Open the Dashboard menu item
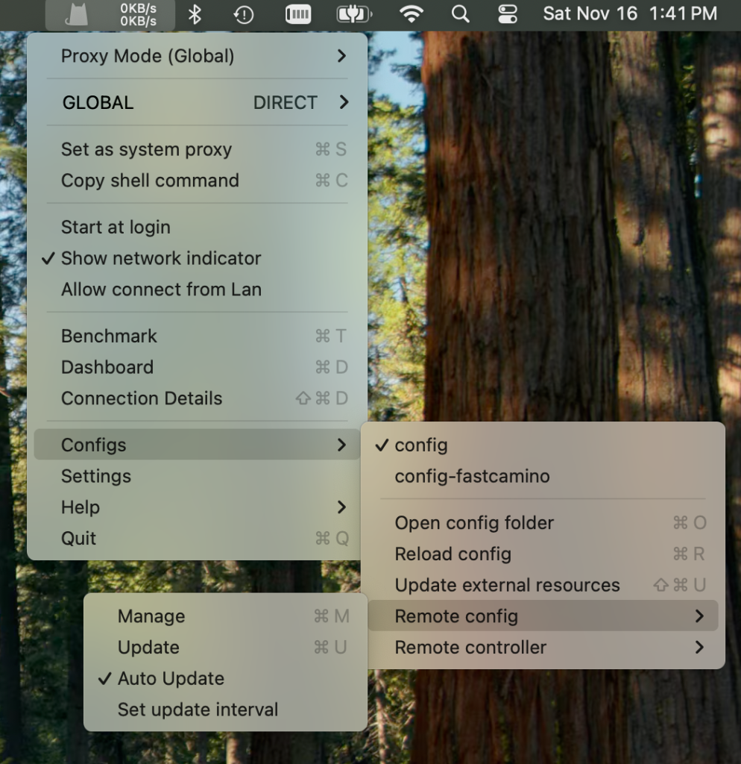 [x=107, y=367]
